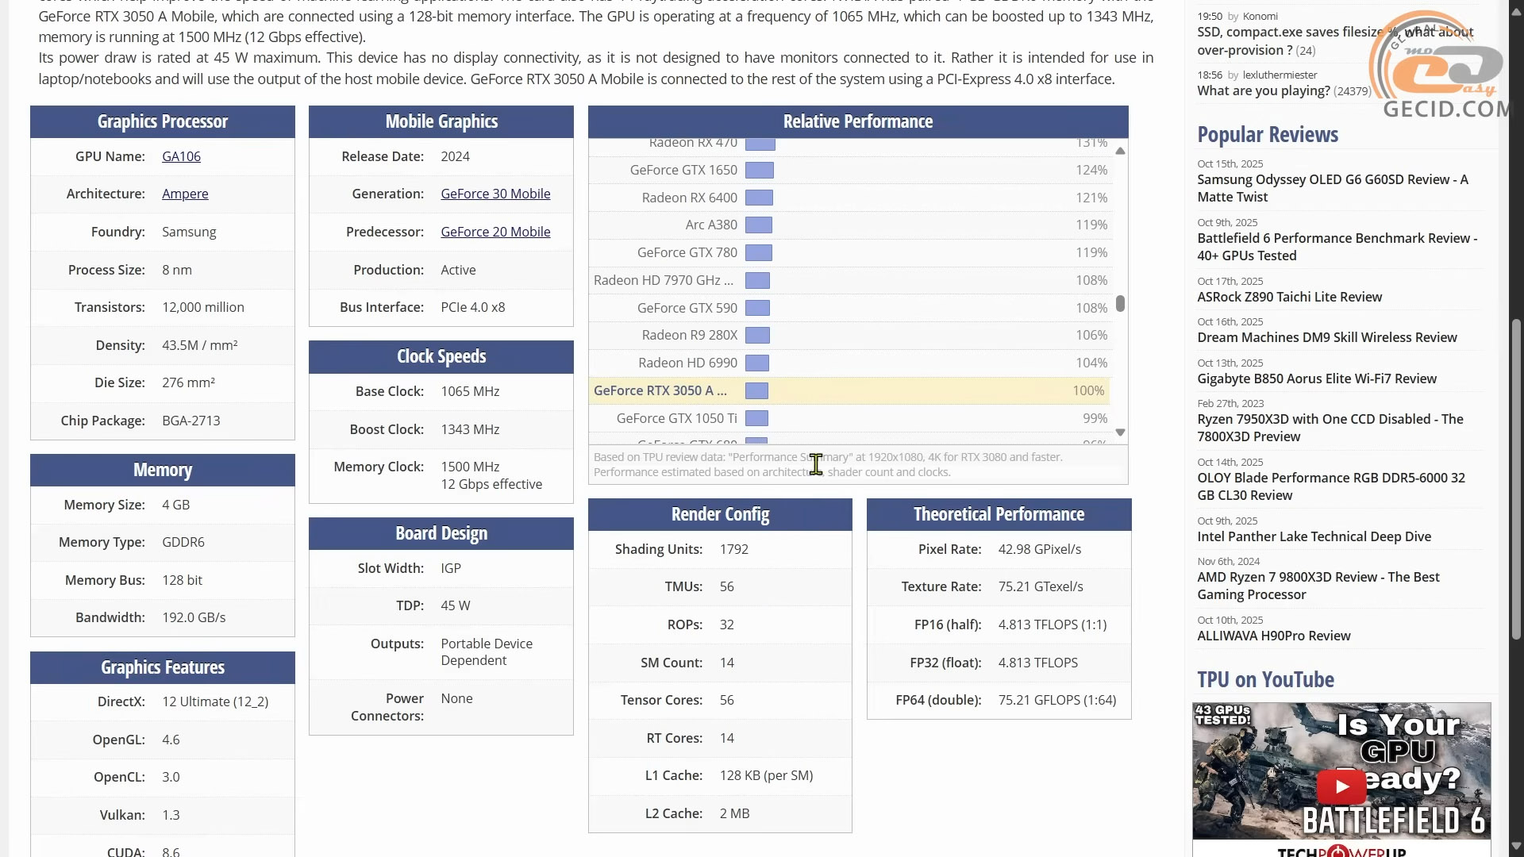Click the page scrollbar down arrow
This screenshot has width=1524, height=857.
(1516, 846)
